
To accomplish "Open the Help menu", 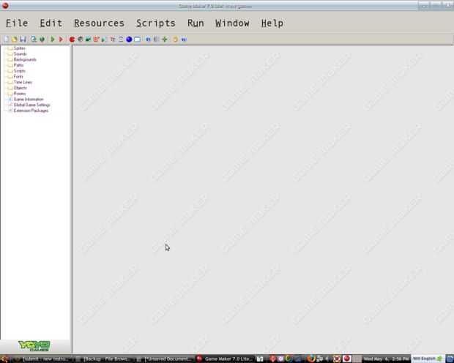I will point(272,23).
